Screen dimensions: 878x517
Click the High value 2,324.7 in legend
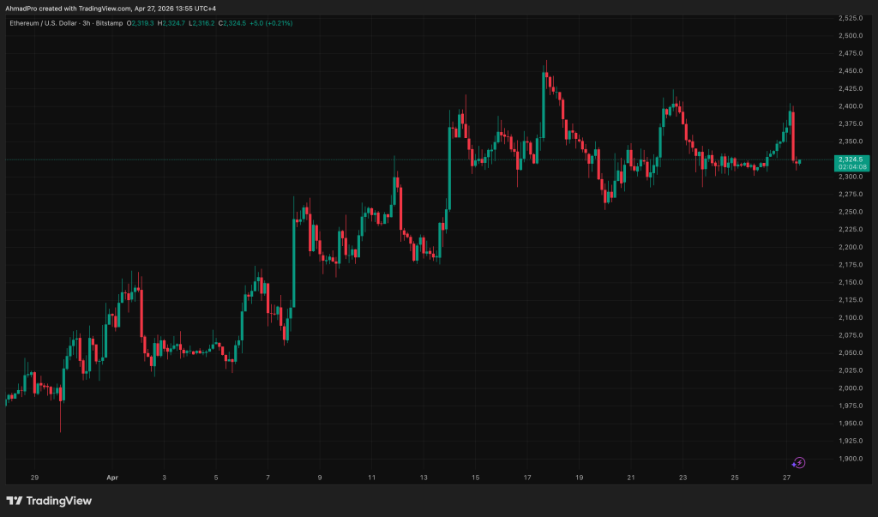click(175, 23)
